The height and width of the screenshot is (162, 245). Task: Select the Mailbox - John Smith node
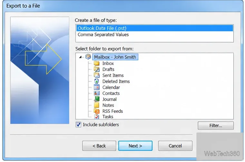coord(115,57)
